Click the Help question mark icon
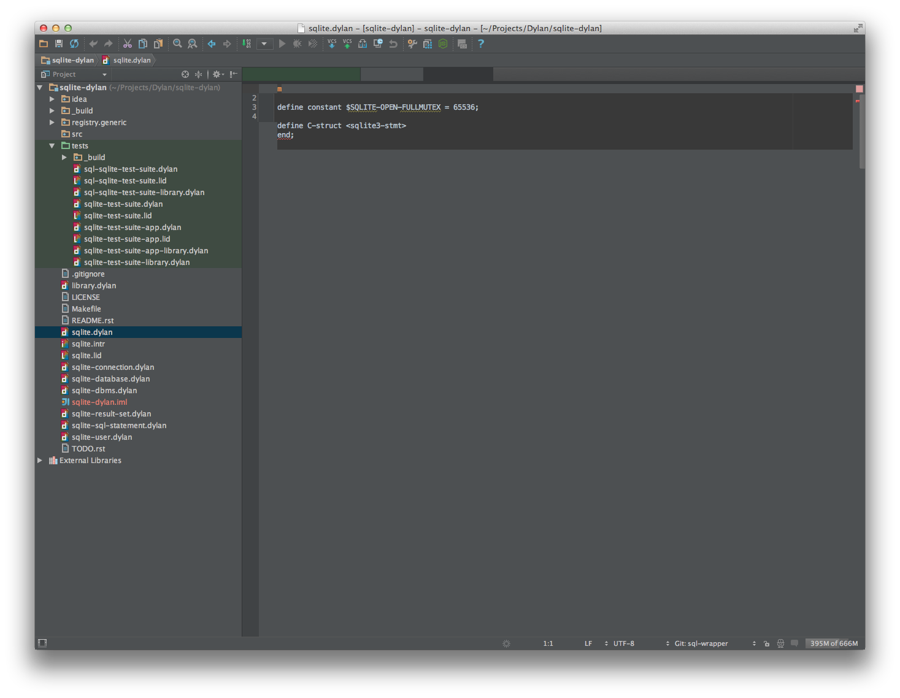The image size is (900, 698). (481, 44)
